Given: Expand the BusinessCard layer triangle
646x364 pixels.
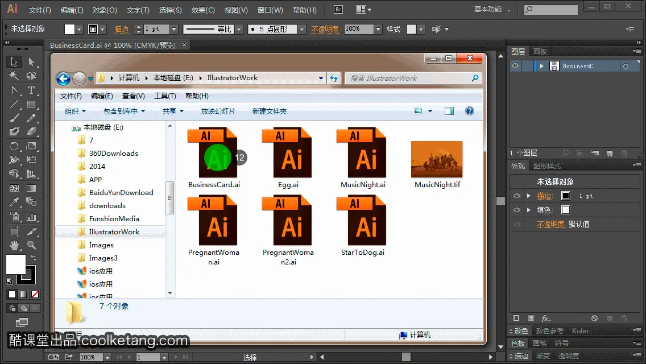Looking at the screenshot, I should [542, 66].
